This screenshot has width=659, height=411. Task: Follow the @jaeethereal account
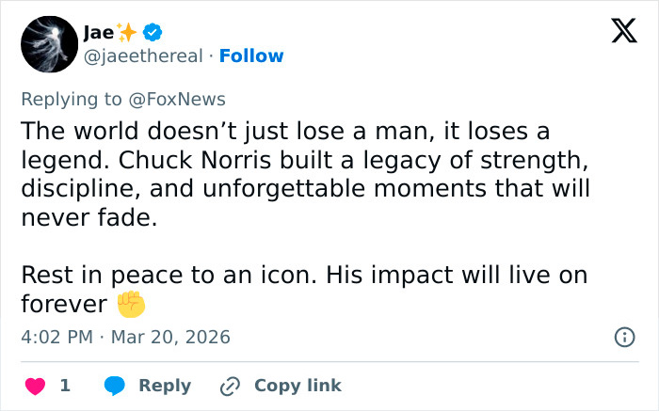[x=251, y=56]
